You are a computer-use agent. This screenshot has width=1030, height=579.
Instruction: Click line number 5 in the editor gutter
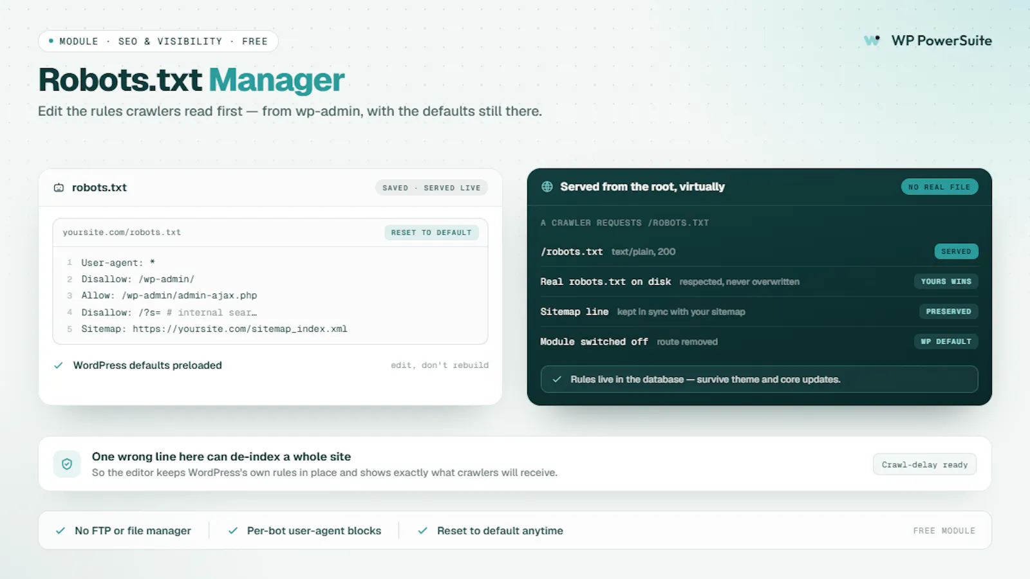70,329
